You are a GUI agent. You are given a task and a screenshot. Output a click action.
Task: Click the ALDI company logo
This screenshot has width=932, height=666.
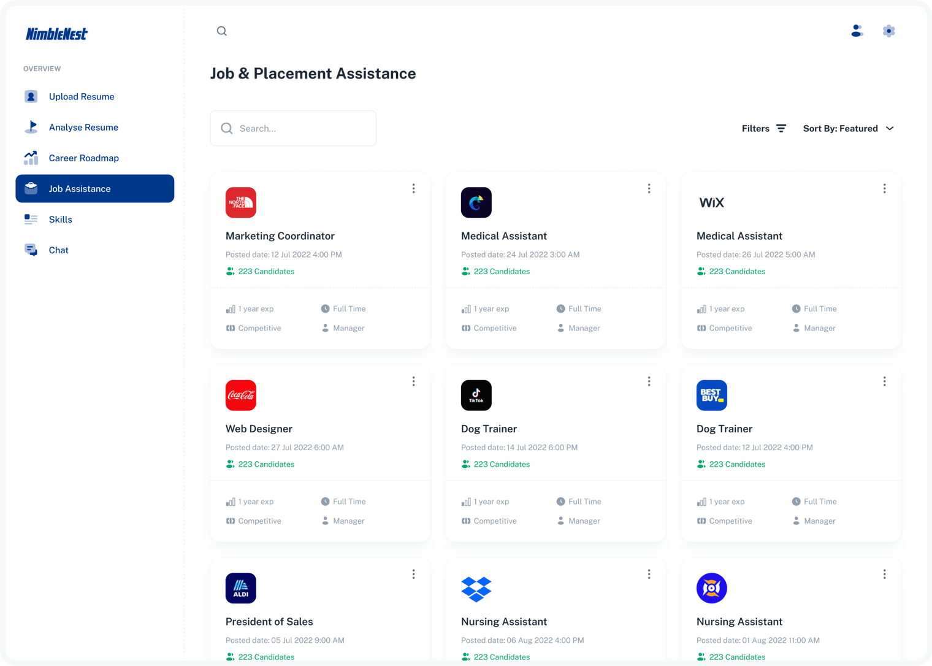point(241,588)
